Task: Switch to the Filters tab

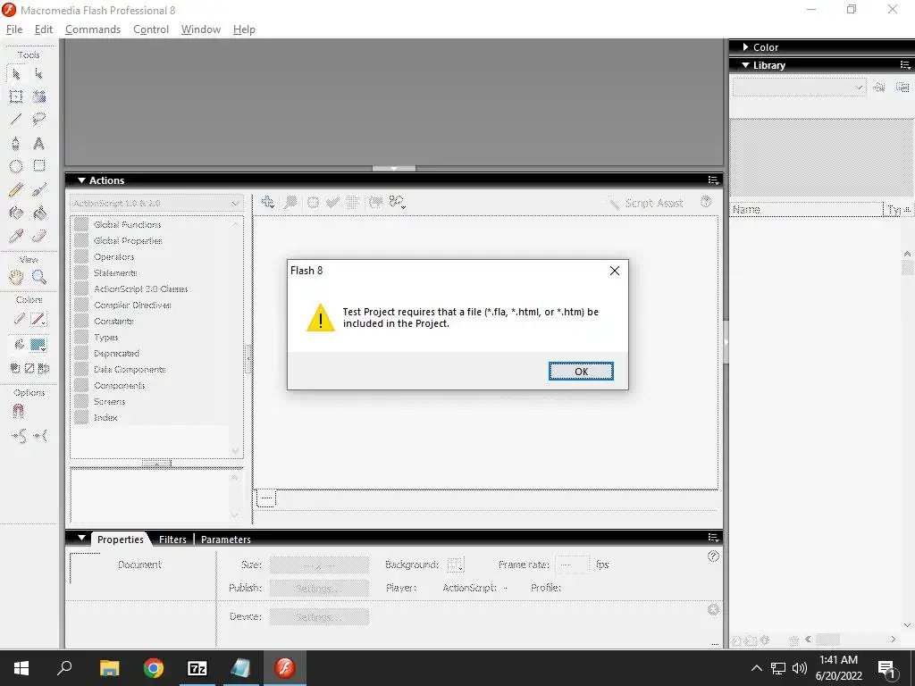Action: click(172, 540)
